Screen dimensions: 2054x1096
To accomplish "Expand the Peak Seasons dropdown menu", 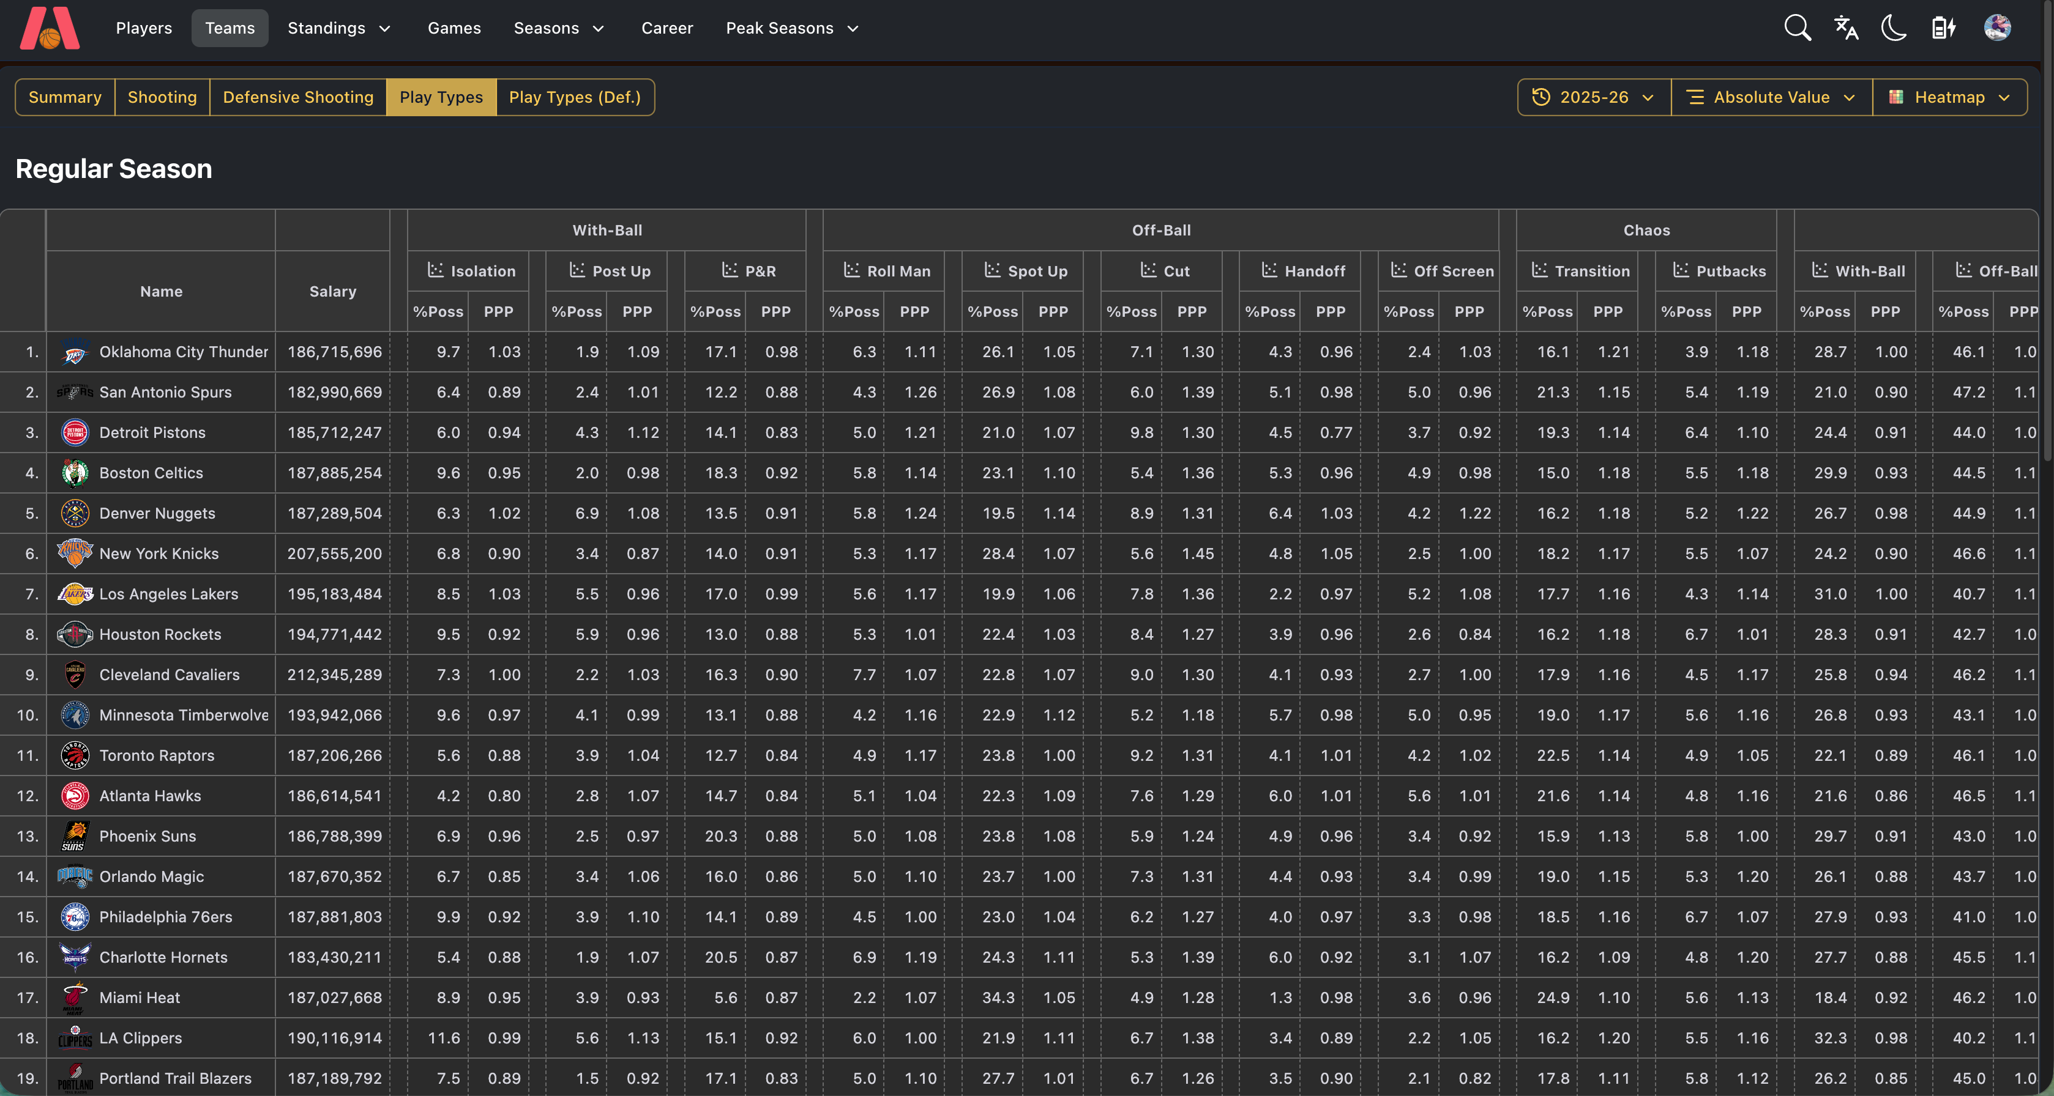I will [792, 28].
